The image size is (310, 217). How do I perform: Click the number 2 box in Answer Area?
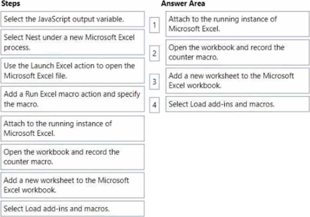(154, 53)
